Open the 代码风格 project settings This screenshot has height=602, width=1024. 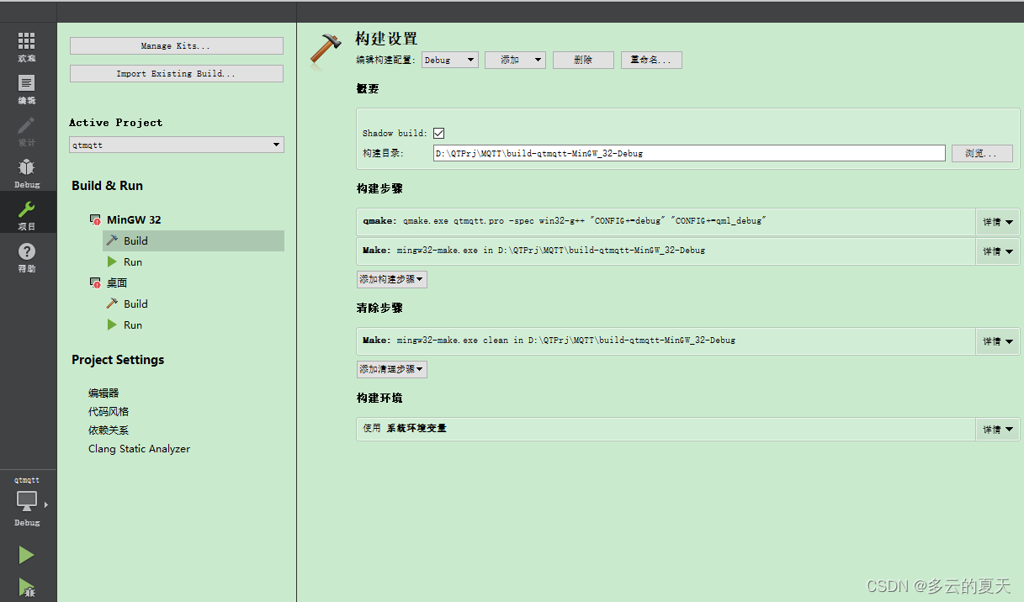click(109, 411)
